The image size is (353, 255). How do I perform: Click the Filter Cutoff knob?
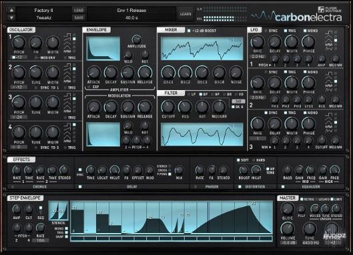(168, 107)
